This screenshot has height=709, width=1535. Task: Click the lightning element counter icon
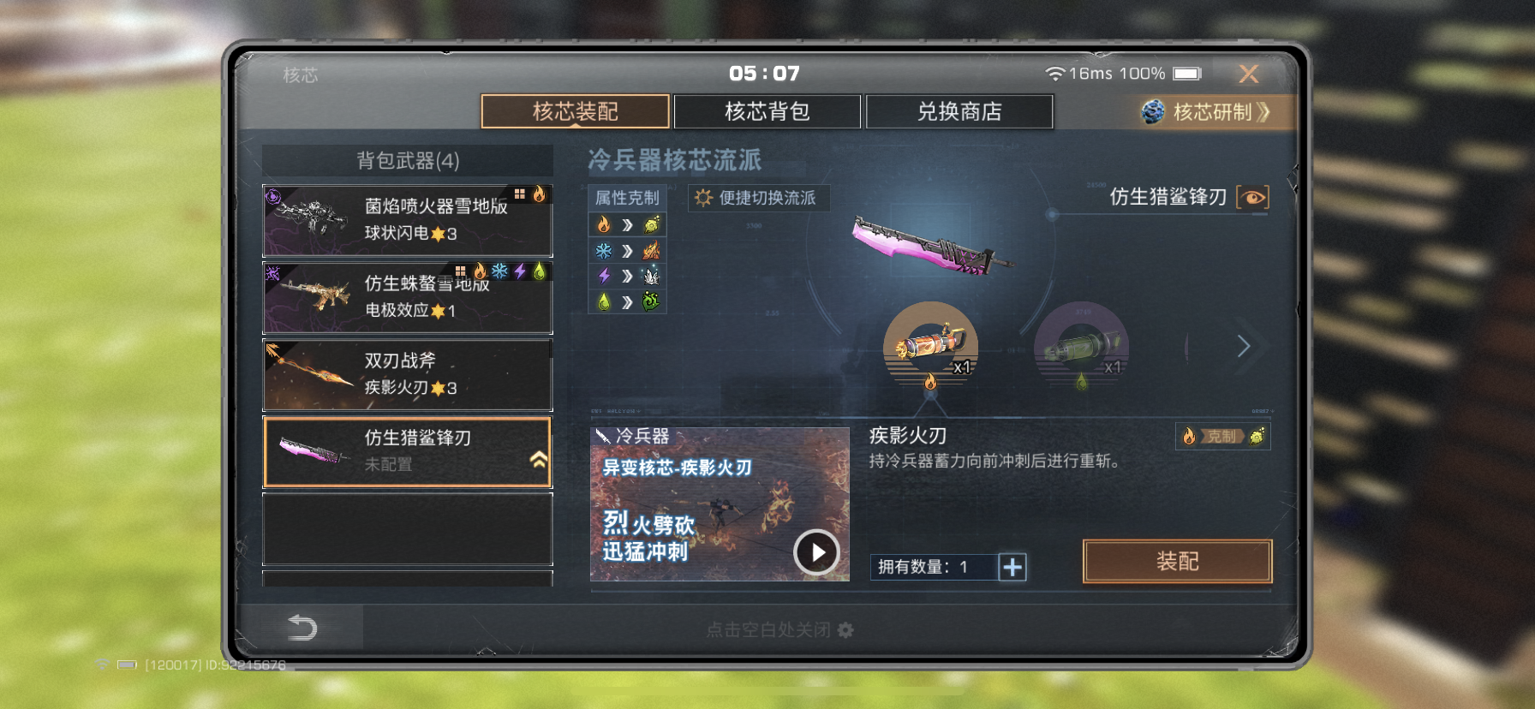point(604,276)
